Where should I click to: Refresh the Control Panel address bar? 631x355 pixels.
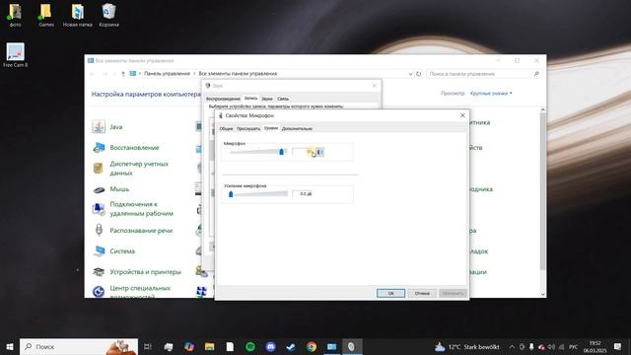(418, 74)
